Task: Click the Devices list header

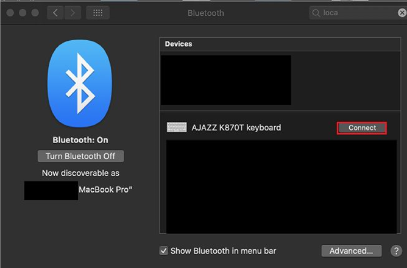Action: (280, 44)
